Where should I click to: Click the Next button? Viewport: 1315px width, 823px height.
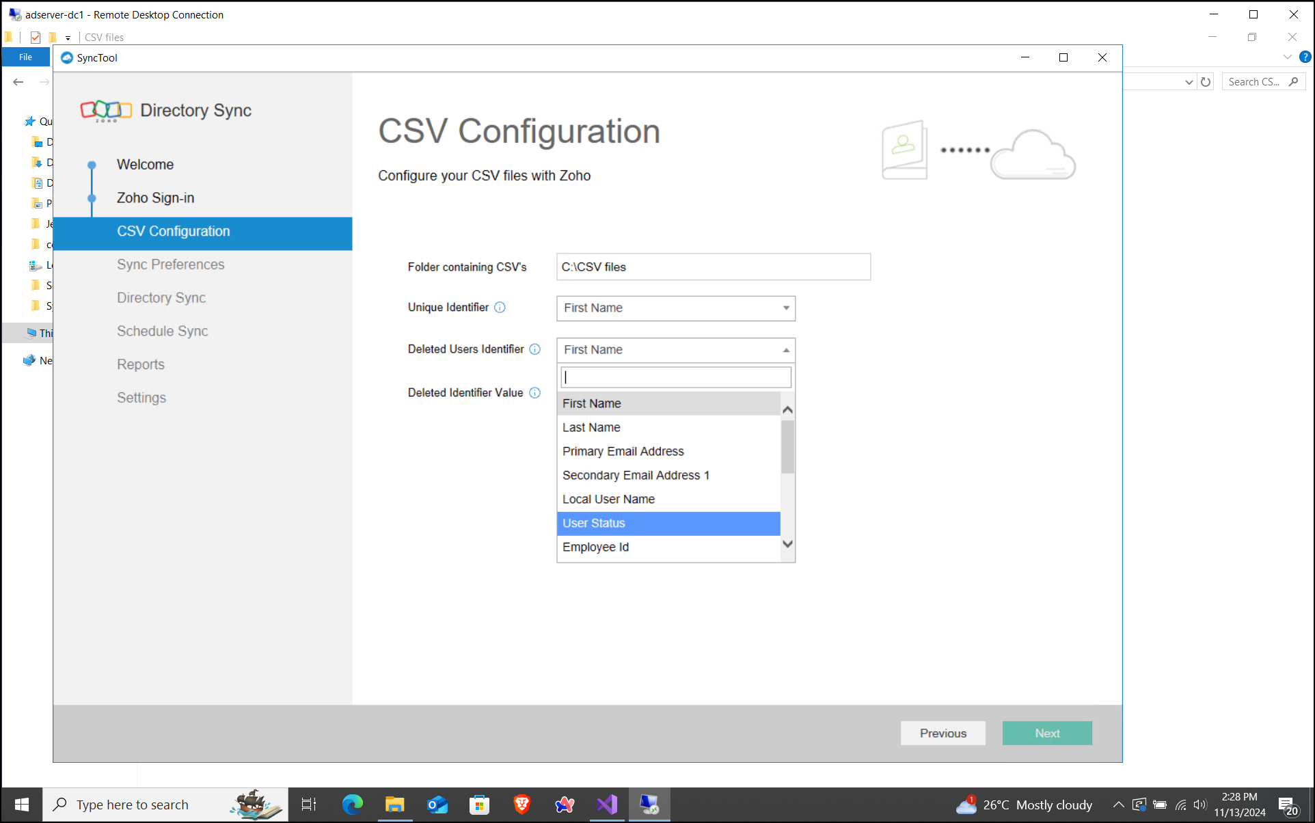(1046, 733)
